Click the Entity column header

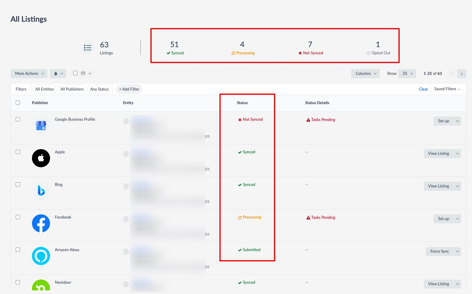[x=128, y=103]
